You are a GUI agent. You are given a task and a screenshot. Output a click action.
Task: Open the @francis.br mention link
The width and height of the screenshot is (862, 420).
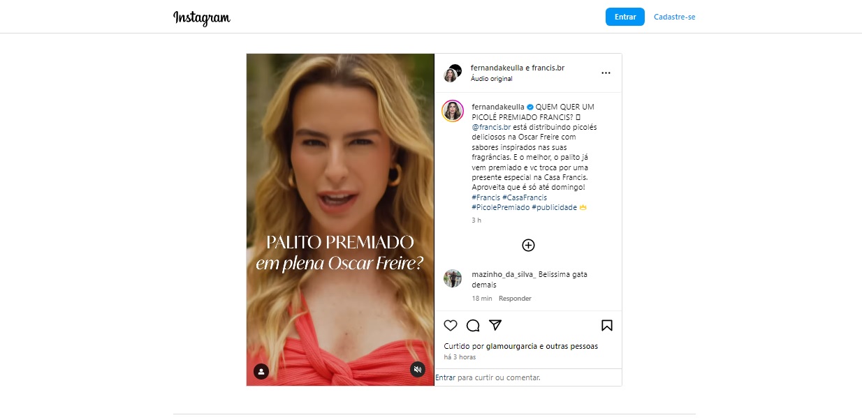tap(491, 127)
